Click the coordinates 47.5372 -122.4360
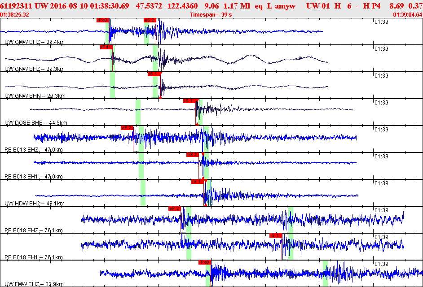Viewport: 423px width, 287px height. (167, 6)
